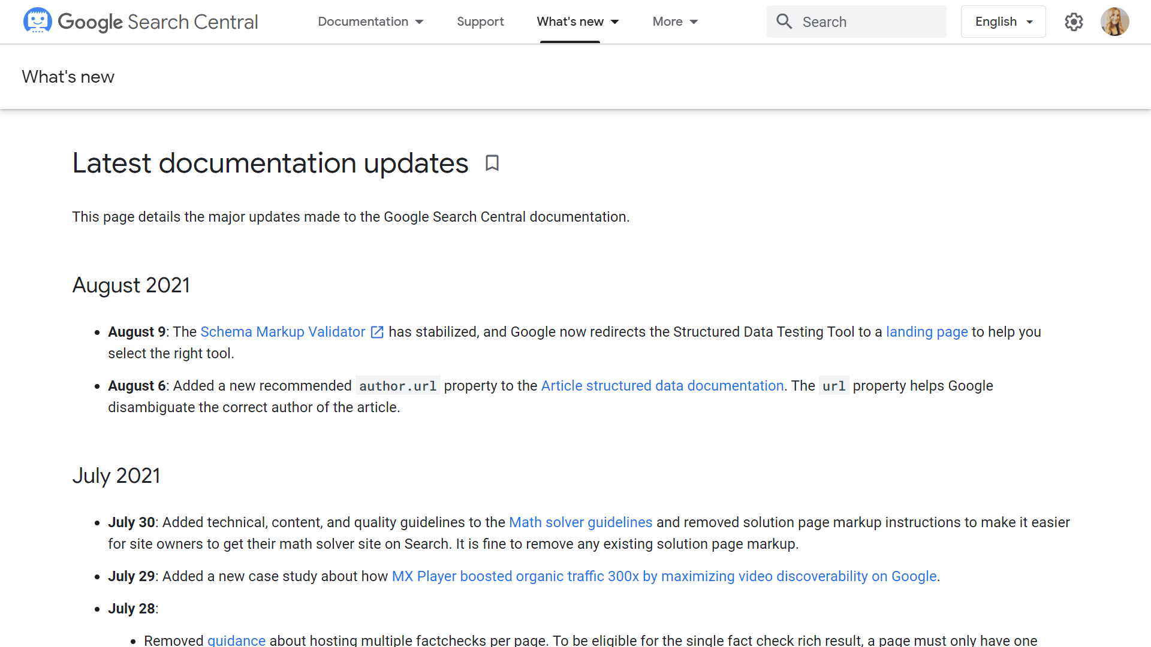Click the guidance link under July 28
This screenshot has height=647, width=1151.
pyautogui.click(x=236, y=640)
